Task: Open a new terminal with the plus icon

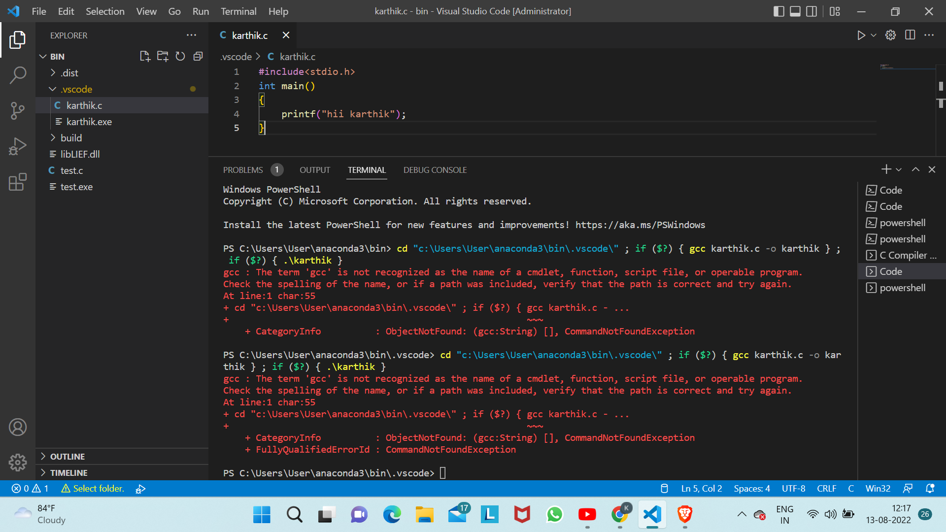Action: click(885, 169)
